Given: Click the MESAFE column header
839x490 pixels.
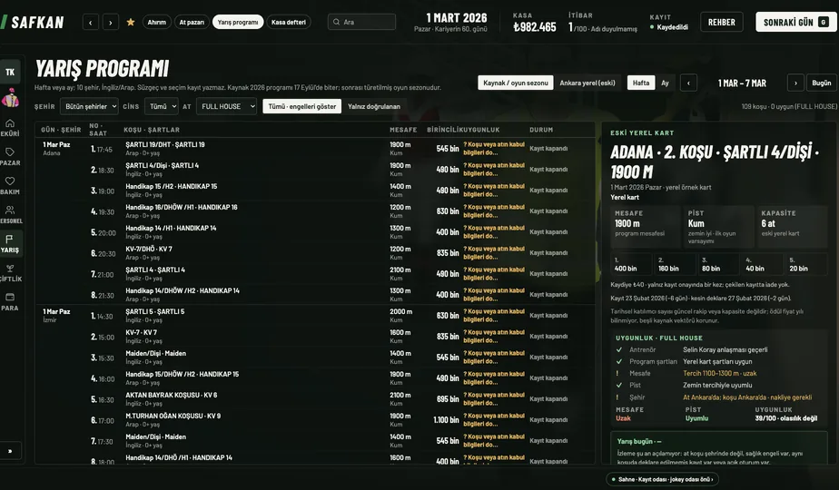Looking at the screenshot, I should pyautogui.click(x=403, y=130).
